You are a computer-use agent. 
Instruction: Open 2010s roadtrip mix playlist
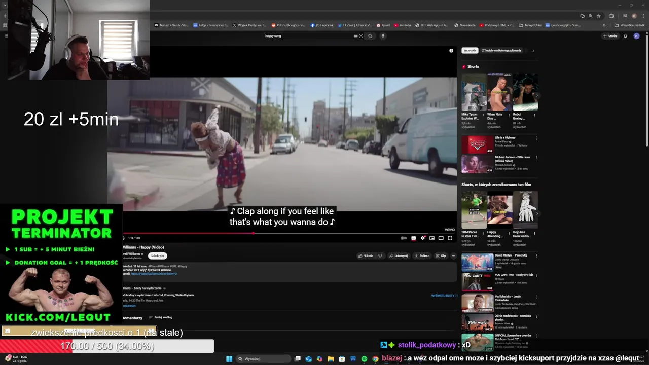coord(477,322)
